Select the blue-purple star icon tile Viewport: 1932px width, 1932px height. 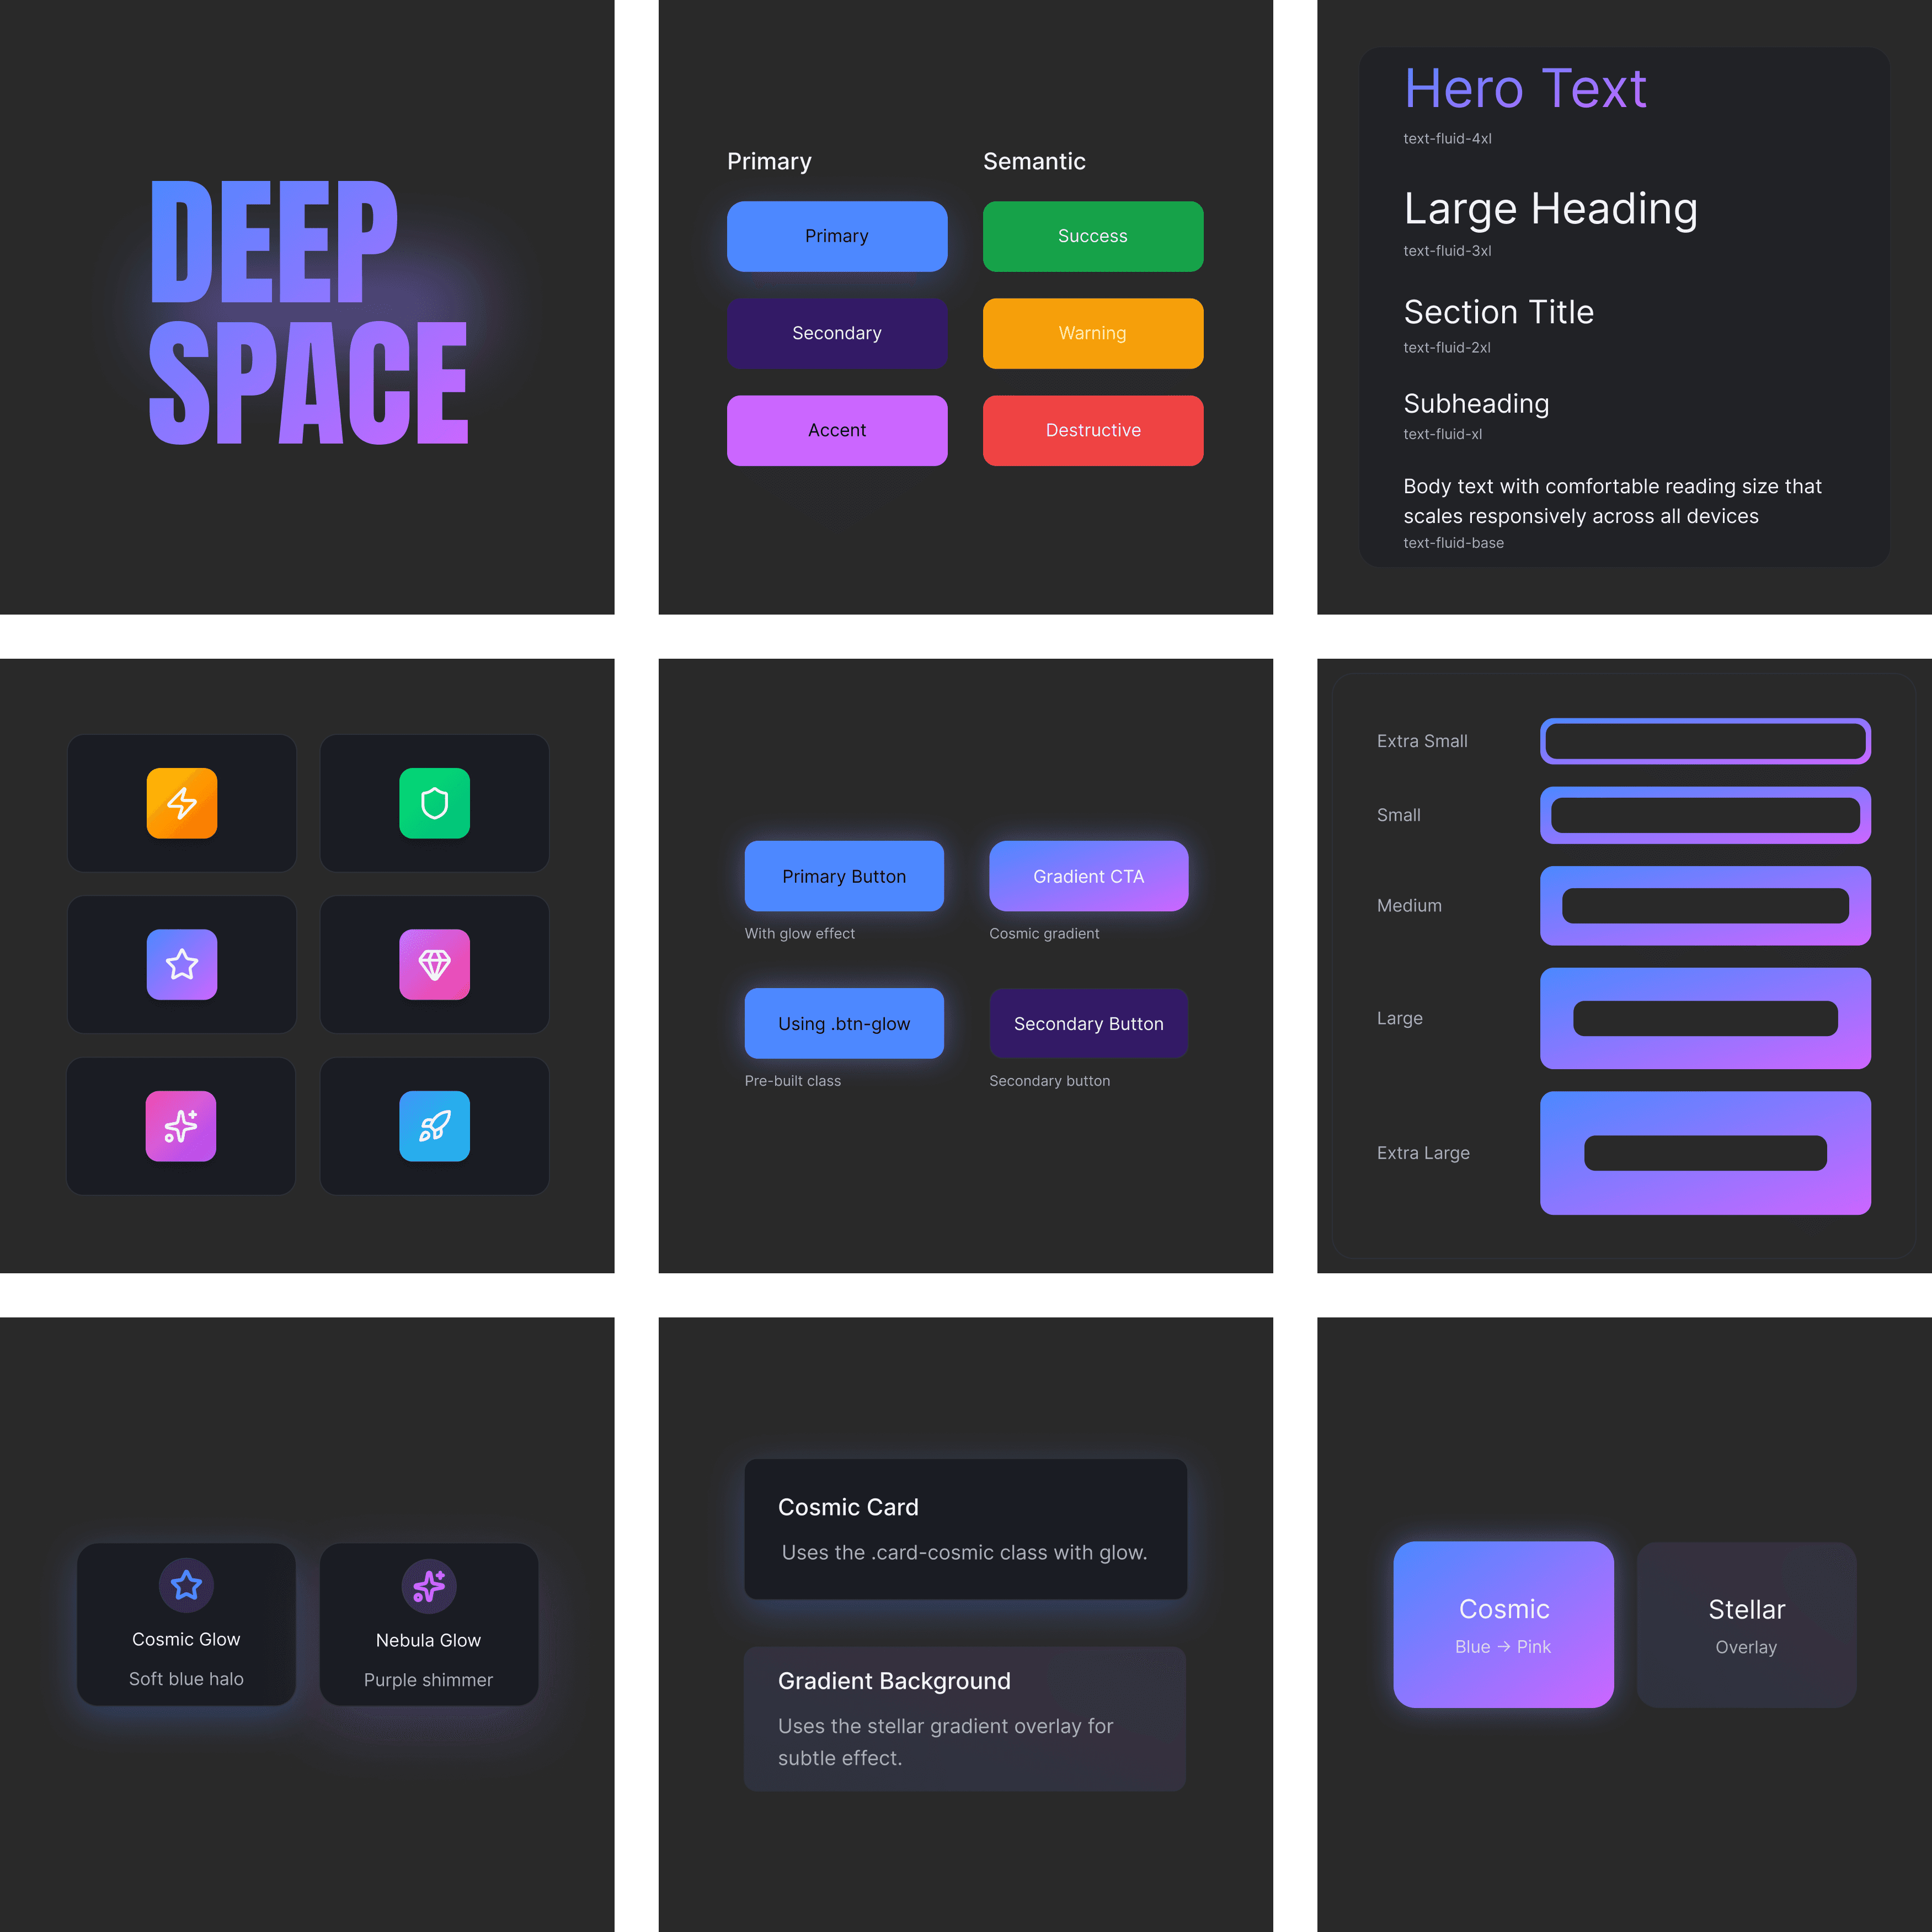(x=181, y=964)
